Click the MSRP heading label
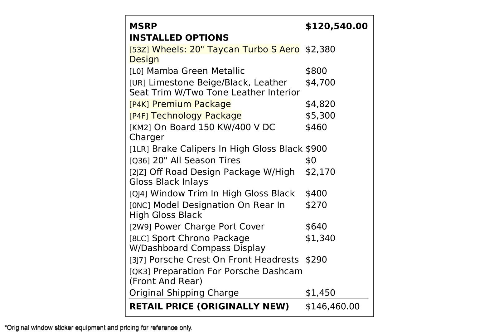 [143, 26]
